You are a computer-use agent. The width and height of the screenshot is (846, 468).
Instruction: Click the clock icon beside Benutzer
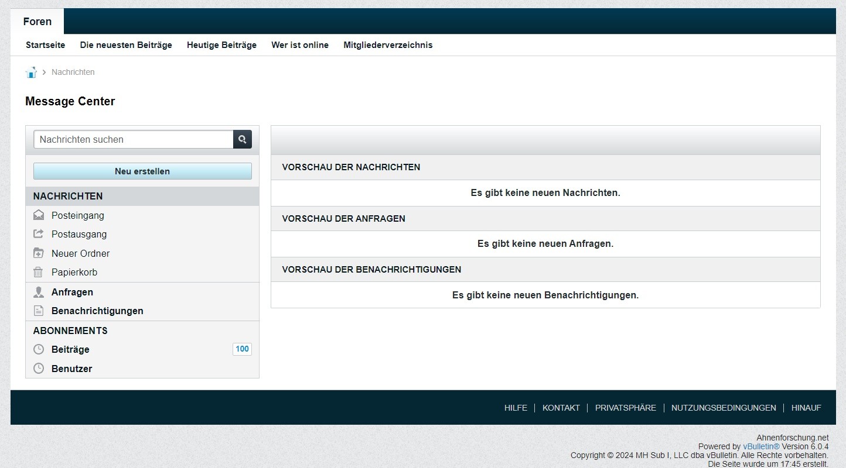coord(39,369)
